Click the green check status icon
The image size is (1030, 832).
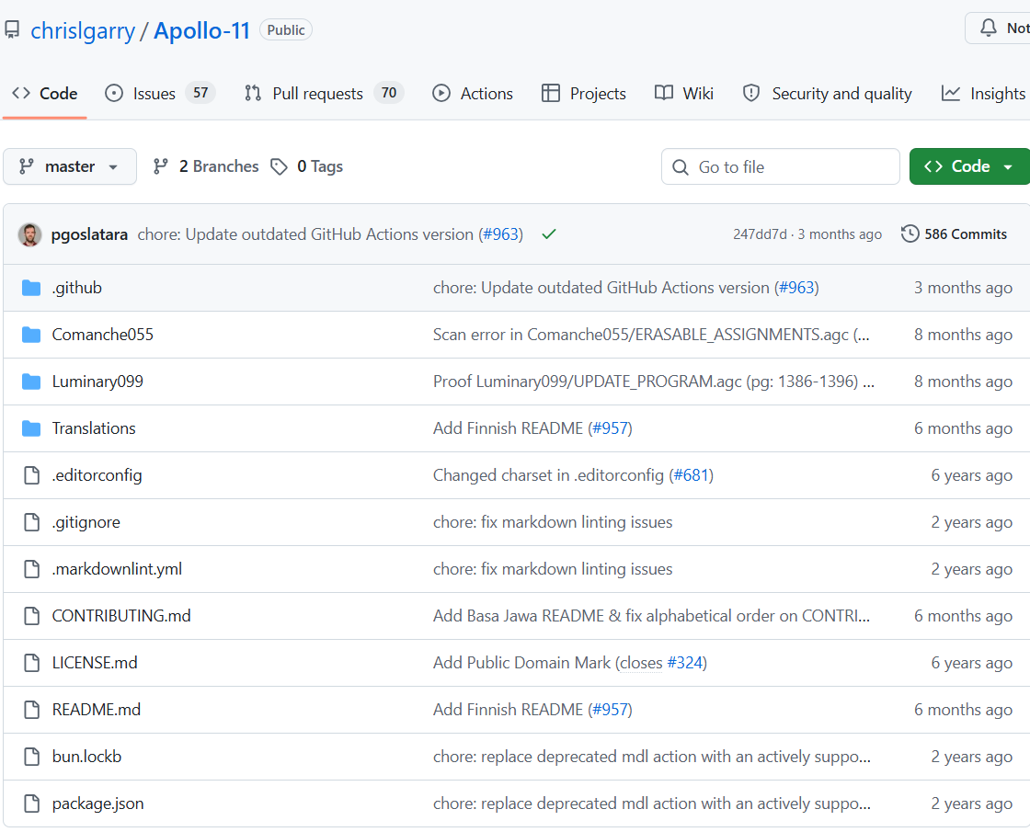click(549, 234)
